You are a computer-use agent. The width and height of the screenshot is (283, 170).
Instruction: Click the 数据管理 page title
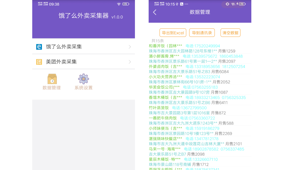[x=200, y=12]
